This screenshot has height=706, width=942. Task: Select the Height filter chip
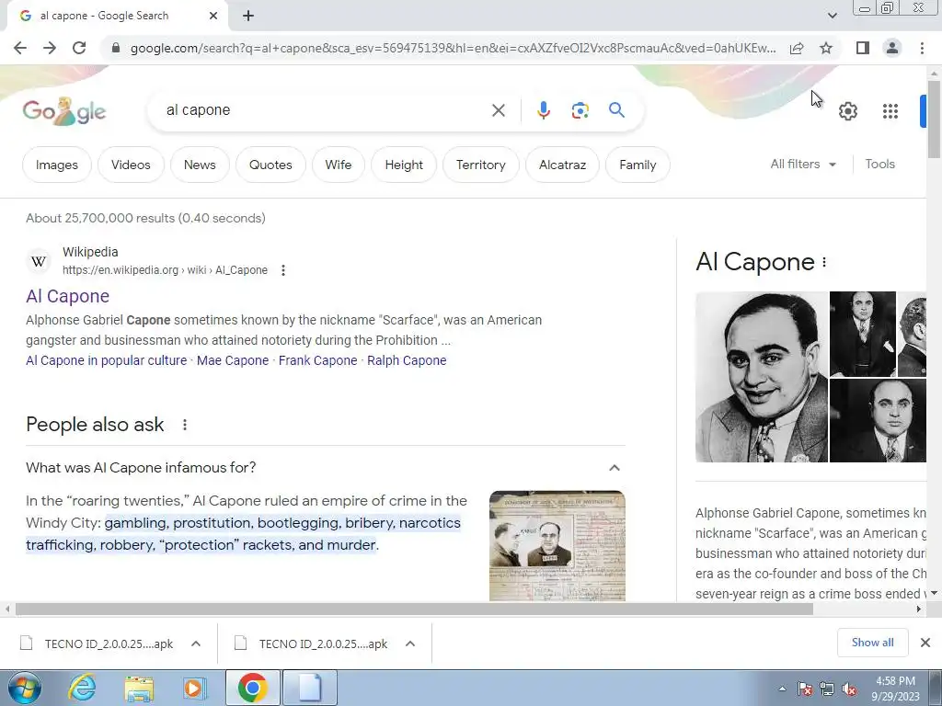point(404,165)
